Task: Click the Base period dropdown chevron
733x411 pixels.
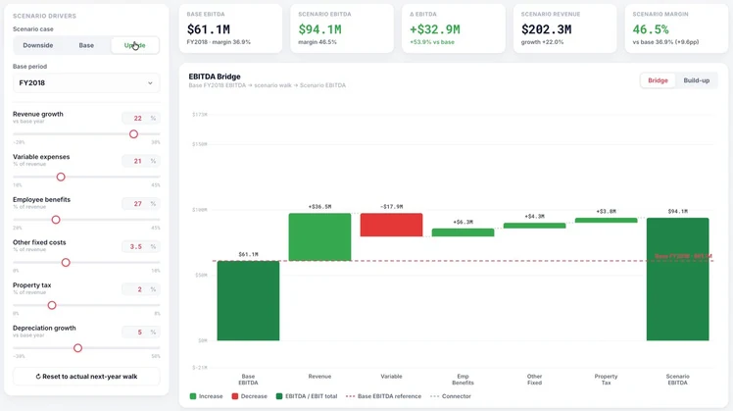Action: 150,82
